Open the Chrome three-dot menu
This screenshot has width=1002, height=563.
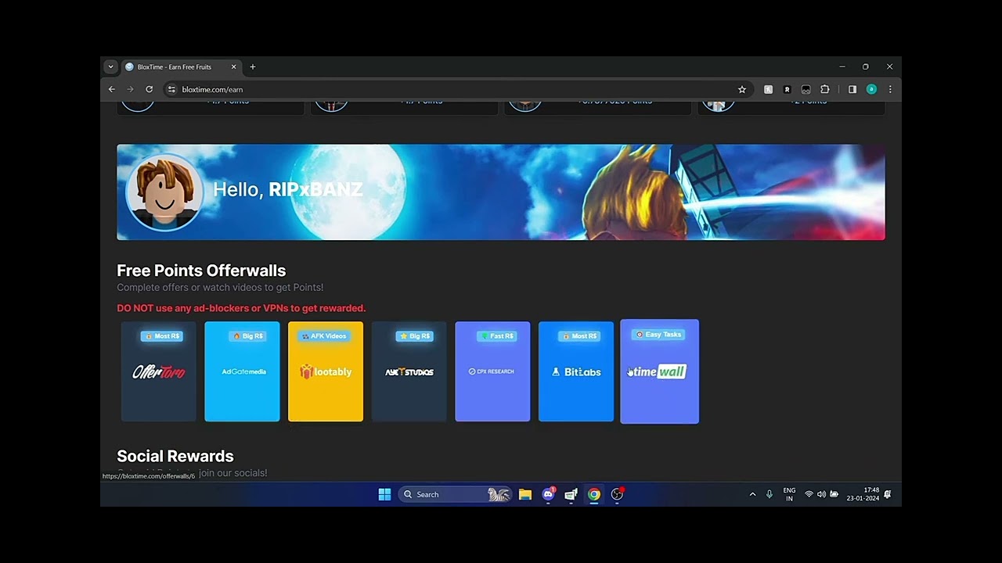coord(890,89)
